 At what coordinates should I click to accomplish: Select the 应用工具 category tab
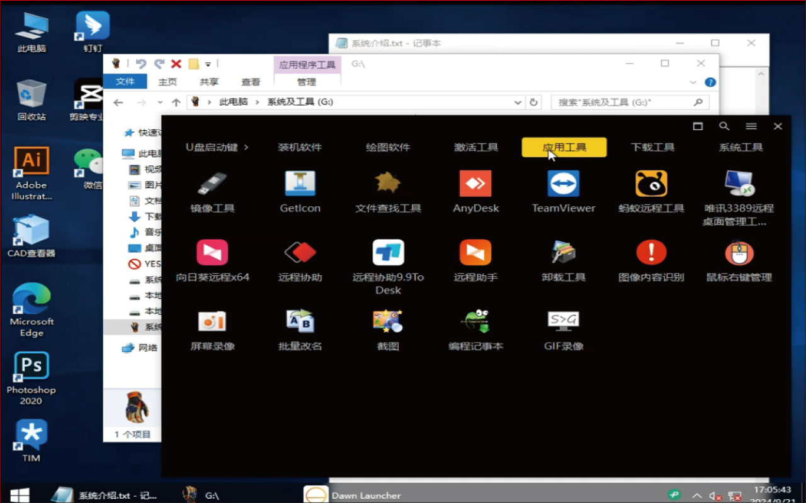click(x=564, y=147)
